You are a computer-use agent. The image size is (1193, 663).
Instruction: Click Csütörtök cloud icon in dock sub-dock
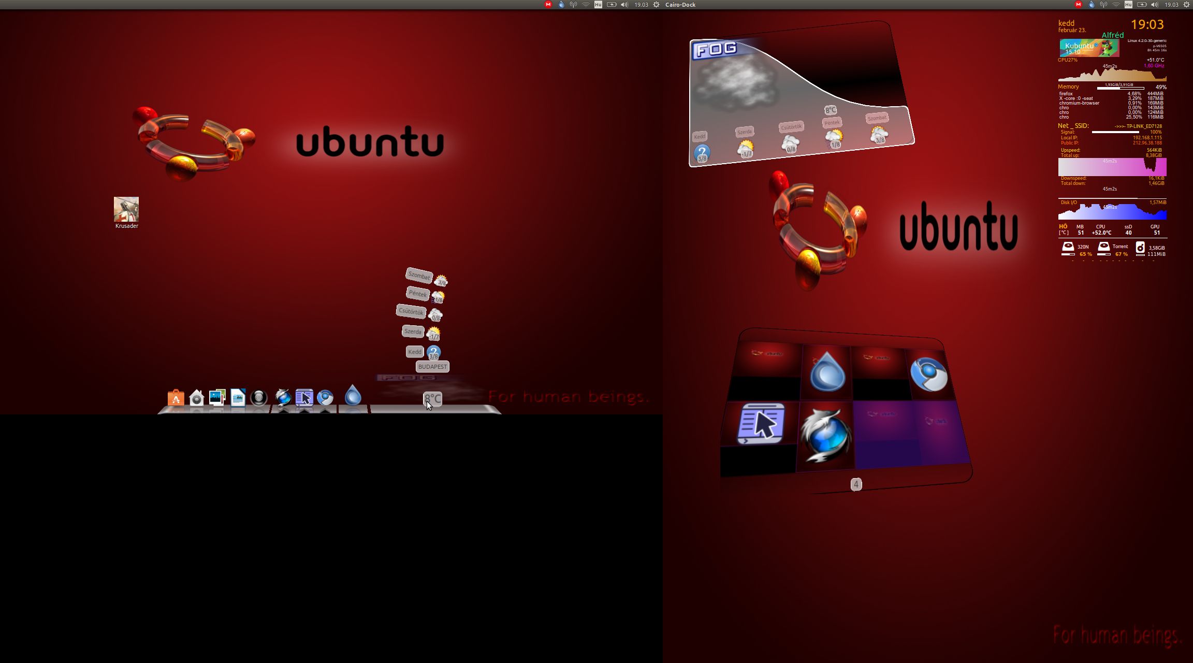(435, 315)
